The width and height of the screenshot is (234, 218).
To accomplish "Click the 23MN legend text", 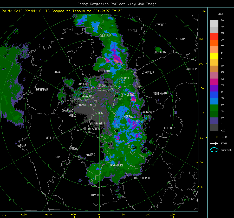I will pyautogui.click(x=224, y=143).
